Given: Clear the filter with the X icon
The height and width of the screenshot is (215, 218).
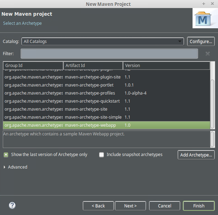Looking at the screenshot, I should (x=208, y=54).
